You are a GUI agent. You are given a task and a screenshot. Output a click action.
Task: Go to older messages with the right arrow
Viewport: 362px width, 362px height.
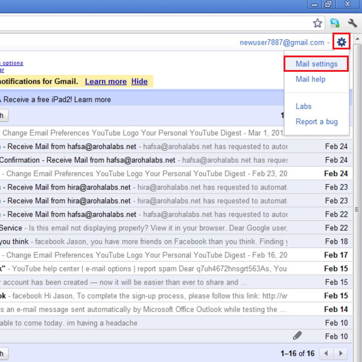tap(341, 353)
